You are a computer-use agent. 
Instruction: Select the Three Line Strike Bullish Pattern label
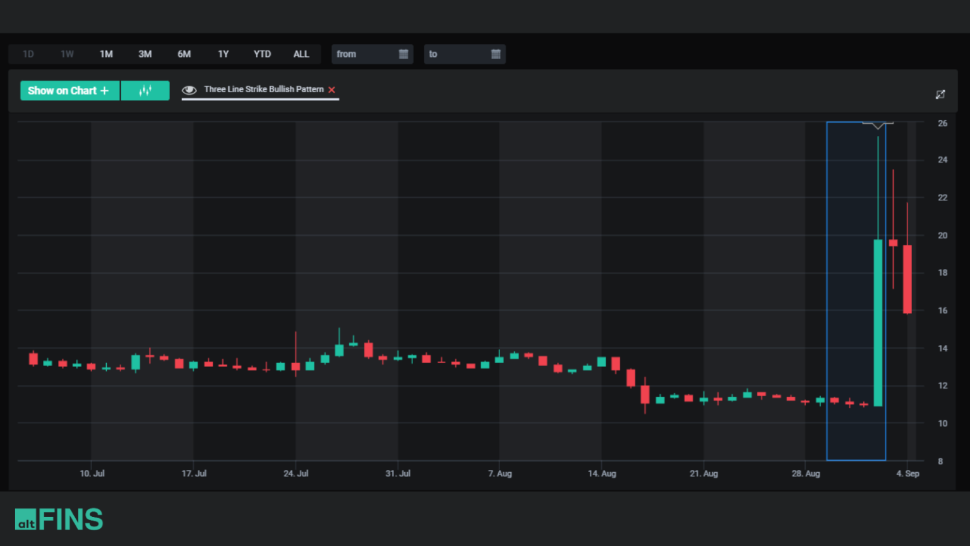(263, 90)
